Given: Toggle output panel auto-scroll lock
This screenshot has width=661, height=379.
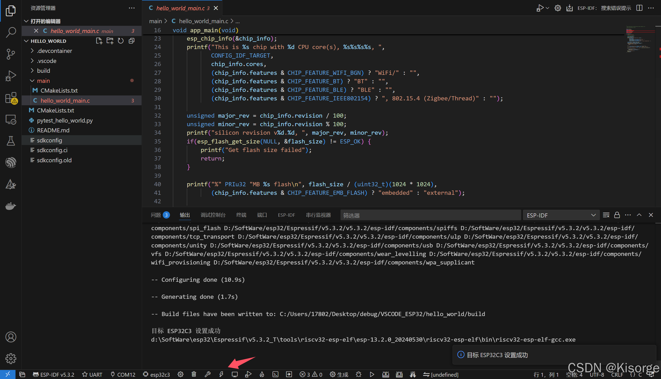Looking at the screenshot, I should 617,215.
